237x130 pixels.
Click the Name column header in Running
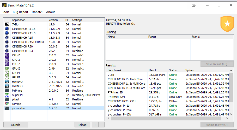point(126,37)
